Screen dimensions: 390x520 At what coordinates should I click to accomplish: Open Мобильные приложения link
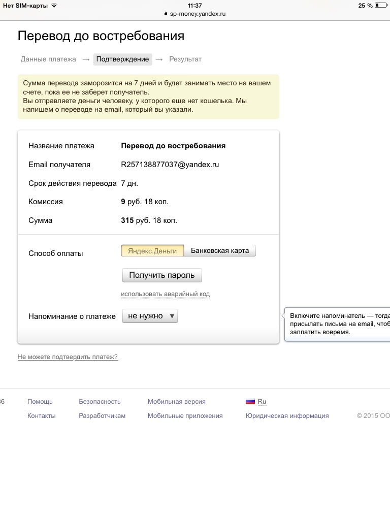pos(185,416)
